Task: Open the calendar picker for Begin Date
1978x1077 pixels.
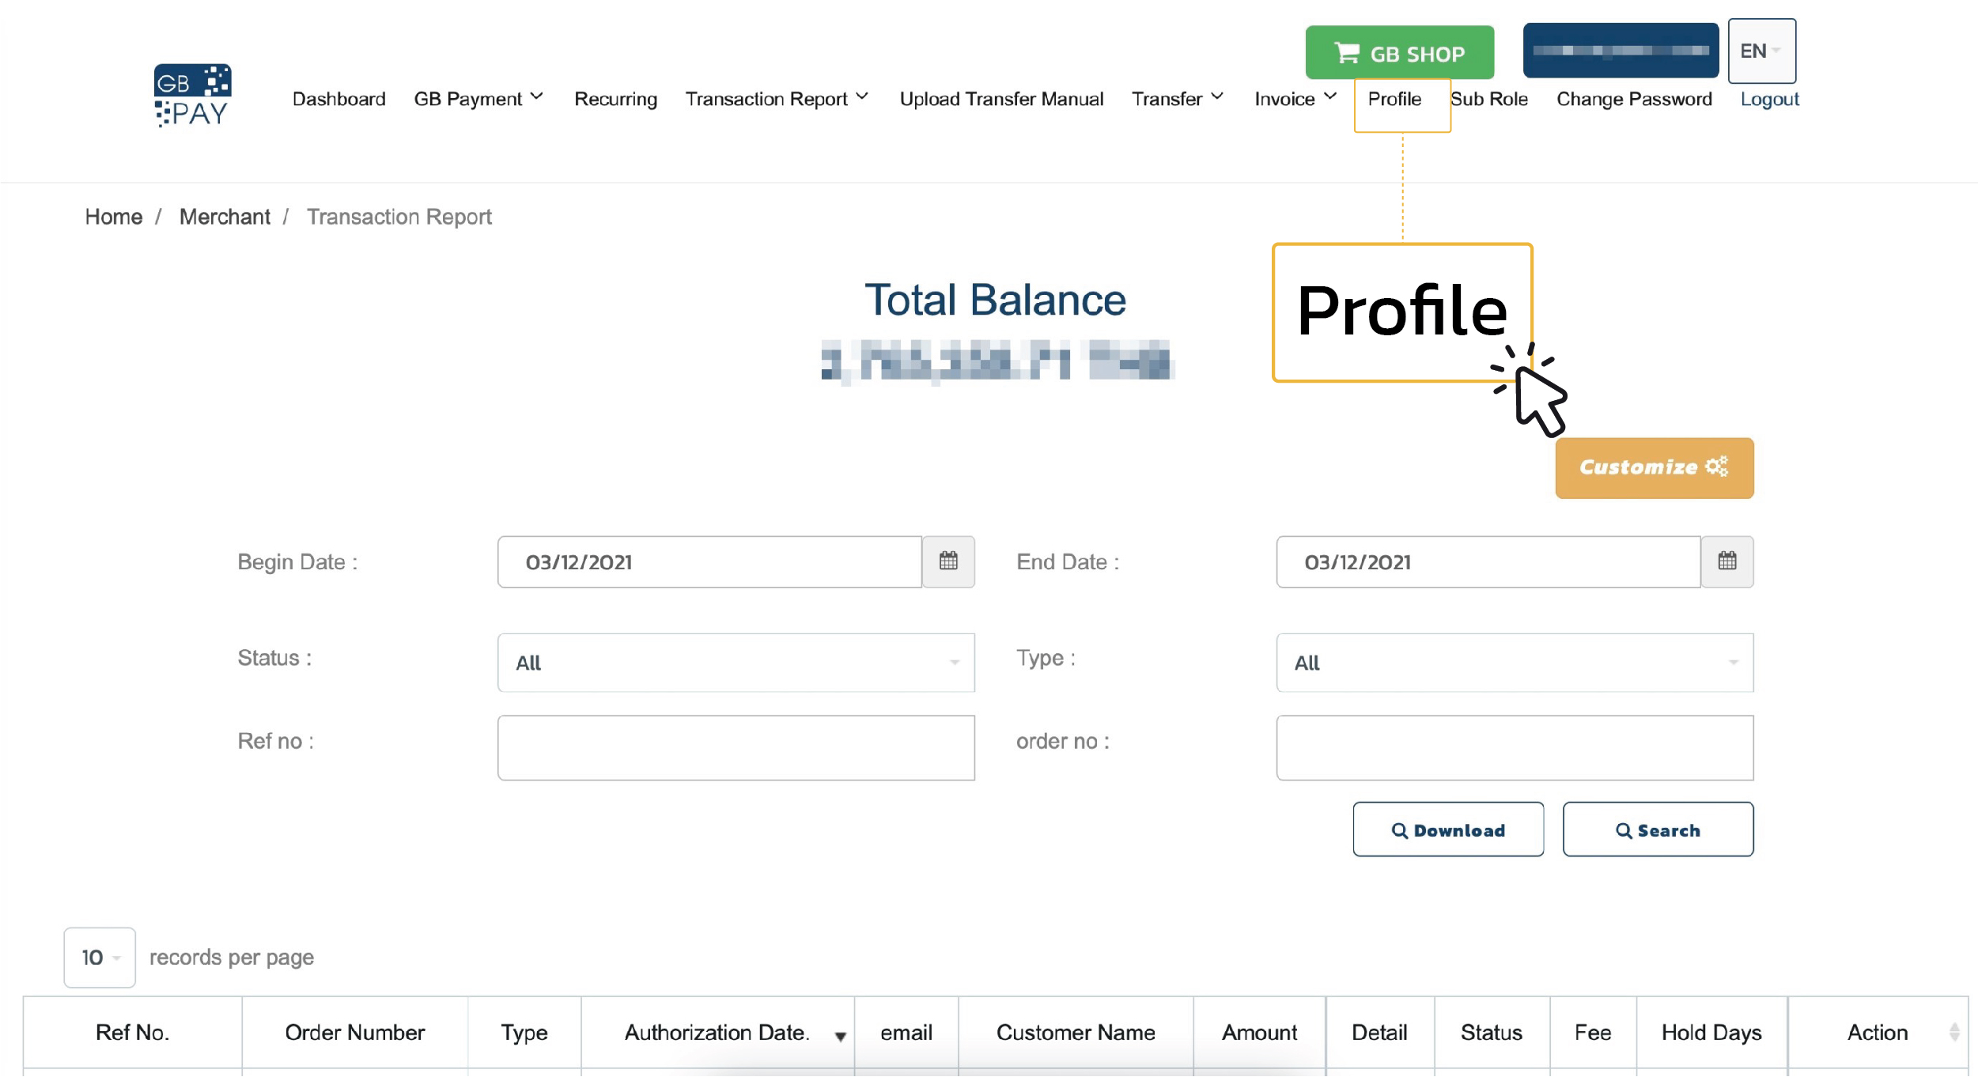Action: tap(949, 561)
